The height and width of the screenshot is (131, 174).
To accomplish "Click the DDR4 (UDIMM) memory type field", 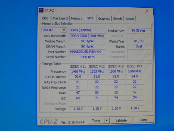I will point(87,30).
